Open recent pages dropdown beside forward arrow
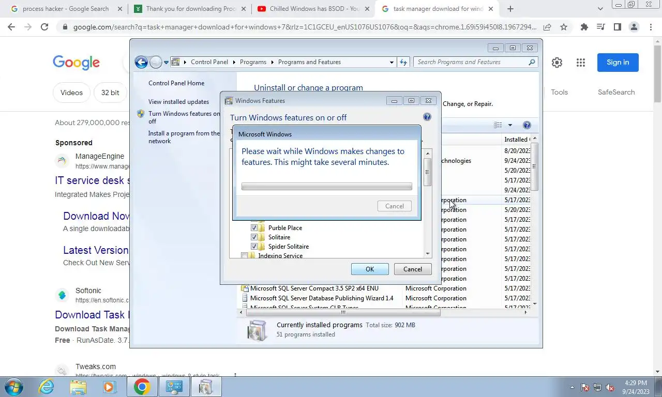 (166, 62)
